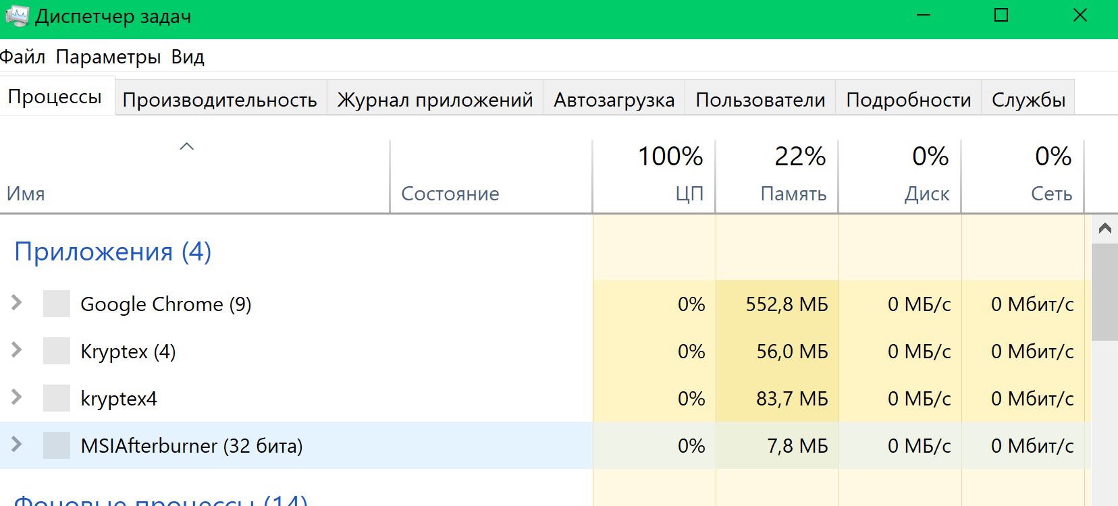Click the MSIAfterburner process icon
The image size is (1118, 506).
tap(57, 445)
